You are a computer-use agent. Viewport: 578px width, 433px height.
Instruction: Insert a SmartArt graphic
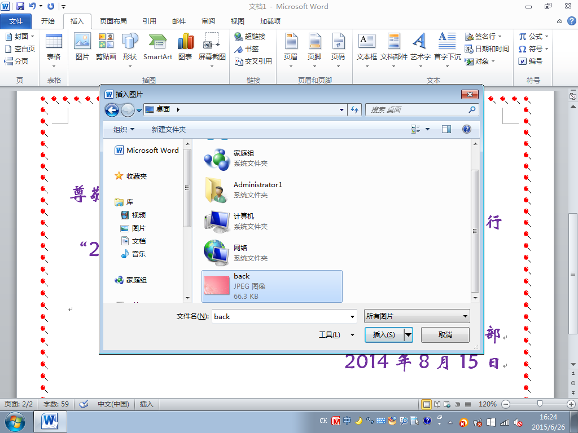pyautogui.click(x=158, y=46)
